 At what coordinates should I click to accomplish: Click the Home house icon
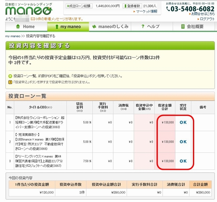point(18,26)
